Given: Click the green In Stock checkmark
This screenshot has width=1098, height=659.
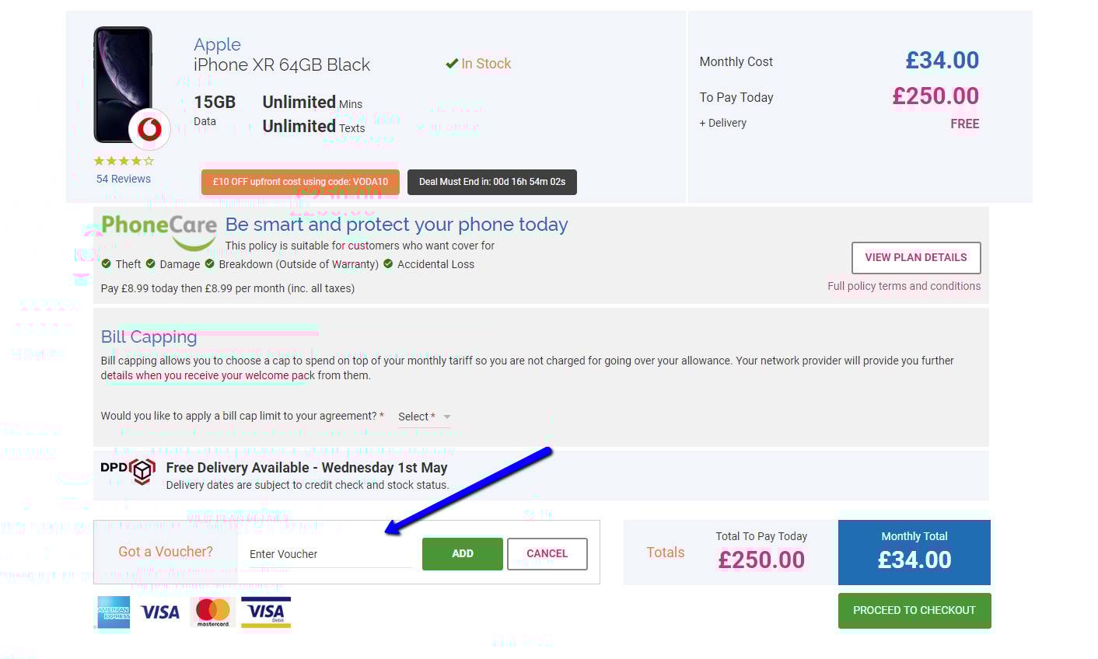Looking at the screenshot, I should coord(452,64).
